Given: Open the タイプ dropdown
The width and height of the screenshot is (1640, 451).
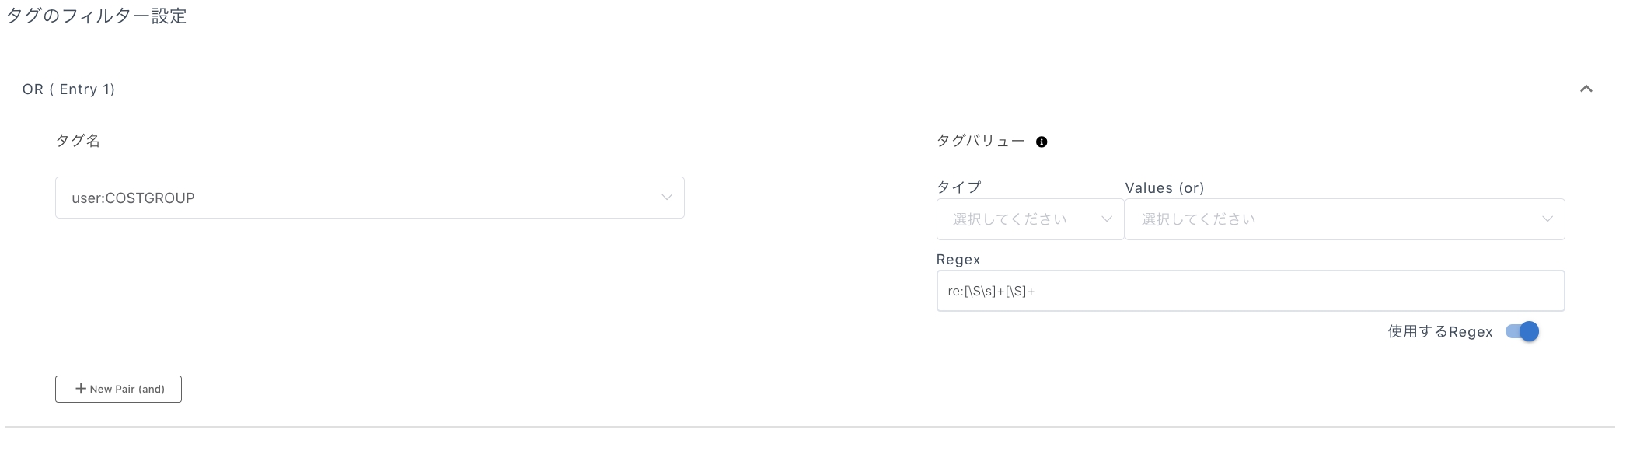Looking at the screenshot, I should tap(1031, 219).
